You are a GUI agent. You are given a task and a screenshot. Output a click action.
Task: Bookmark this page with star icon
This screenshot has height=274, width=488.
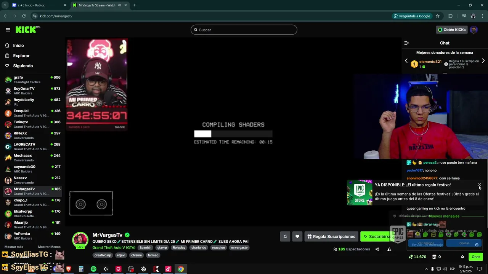click(x=438, y=16)
